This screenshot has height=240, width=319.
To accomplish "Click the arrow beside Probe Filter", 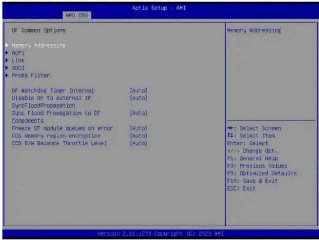I will coord(7,75).
